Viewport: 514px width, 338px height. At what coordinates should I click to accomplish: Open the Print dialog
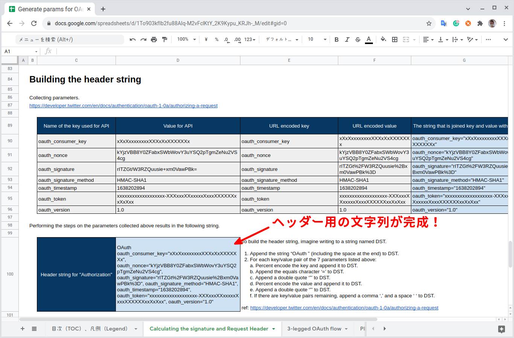click(154, 39)
